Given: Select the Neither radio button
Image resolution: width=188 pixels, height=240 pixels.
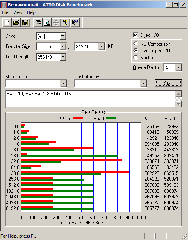Looking at the screenshot, I should [x=136, y=57].
